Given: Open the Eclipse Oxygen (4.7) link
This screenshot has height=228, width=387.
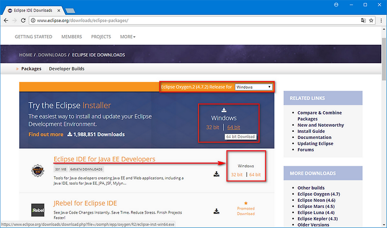Looking at the screenshot, I should [x=319, y=194].
